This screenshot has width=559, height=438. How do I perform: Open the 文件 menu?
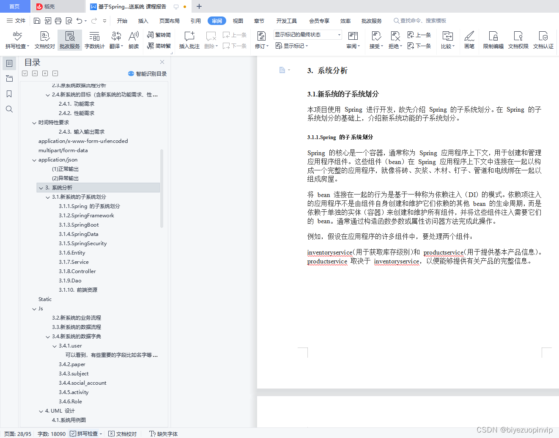tap(16, 20)
